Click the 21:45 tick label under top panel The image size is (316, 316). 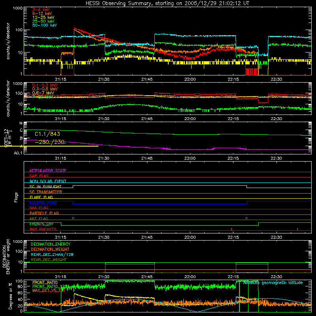tap(147, 79)
